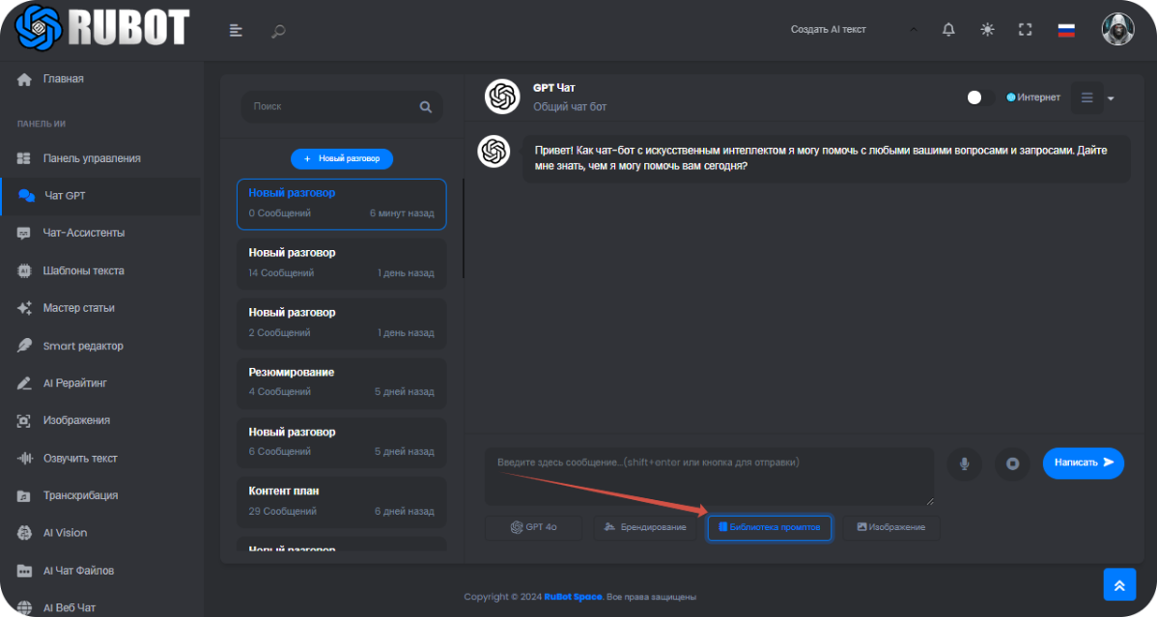The image size is (1157, 617).
Task: Open the Резюмирование conversation
Action: point(342,383)
